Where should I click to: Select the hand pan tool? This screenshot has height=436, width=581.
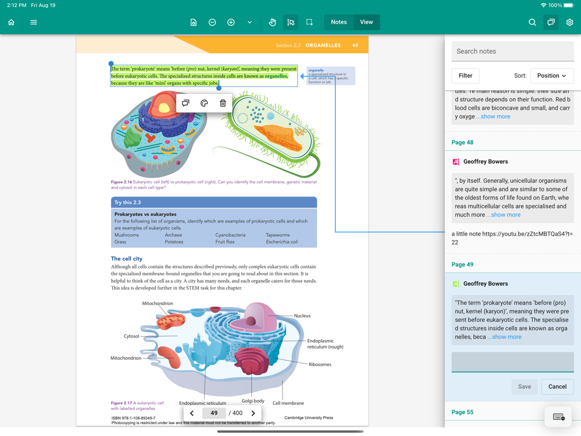coord(272,22)
